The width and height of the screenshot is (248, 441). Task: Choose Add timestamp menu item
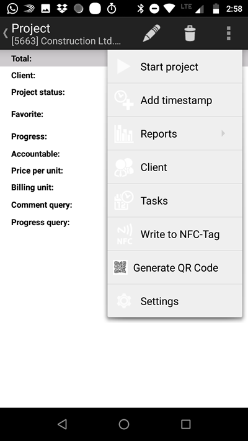click(x=175, y=100)
